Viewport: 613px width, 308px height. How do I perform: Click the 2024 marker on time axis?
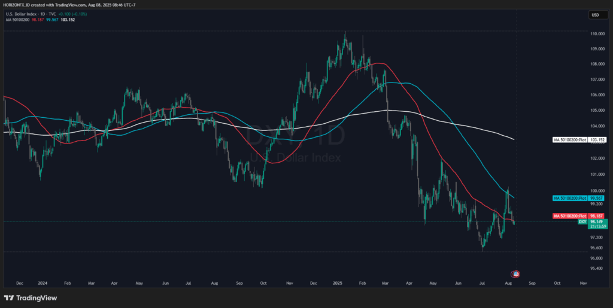(x=43, y=282)
